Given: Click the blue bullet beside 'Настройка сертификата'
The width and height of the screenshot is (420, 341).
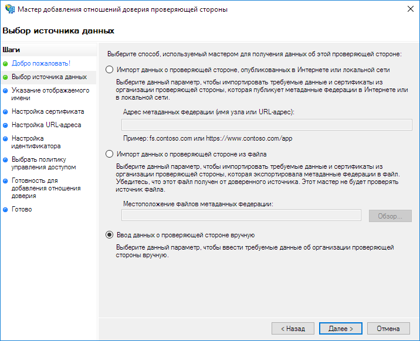Looking at the screenshot, I should coord(5,111).
